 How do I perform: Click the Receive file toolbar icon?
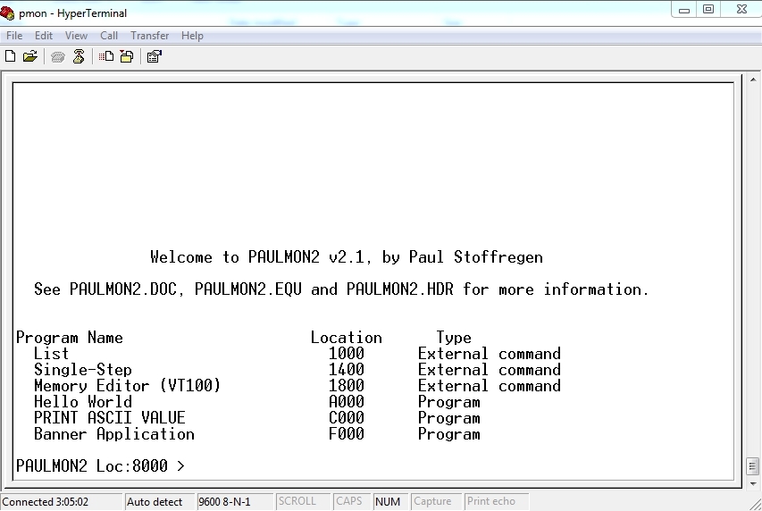[x=127, y=57]
